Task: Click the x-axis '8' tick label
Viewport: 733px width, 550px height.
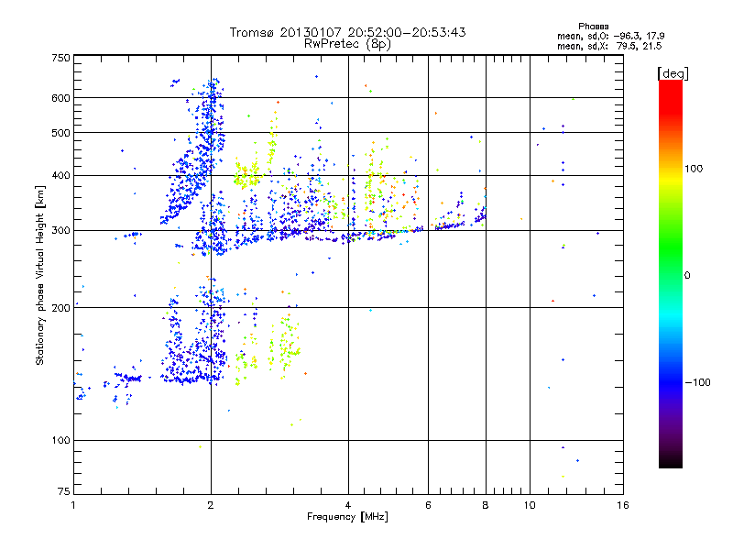Action: 486,505
